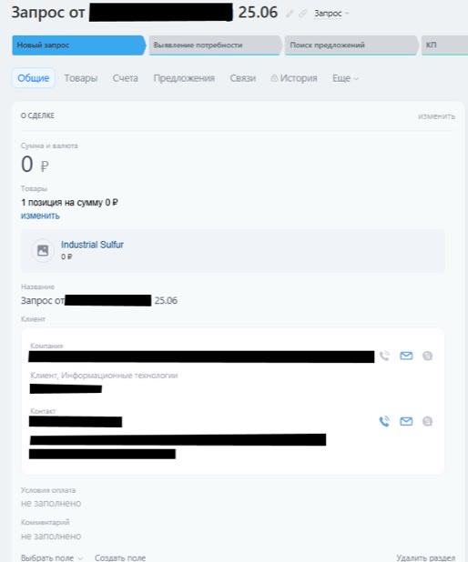Click the copy link icon beside the title
Screen dimensions: 468x562
(303, 14)
